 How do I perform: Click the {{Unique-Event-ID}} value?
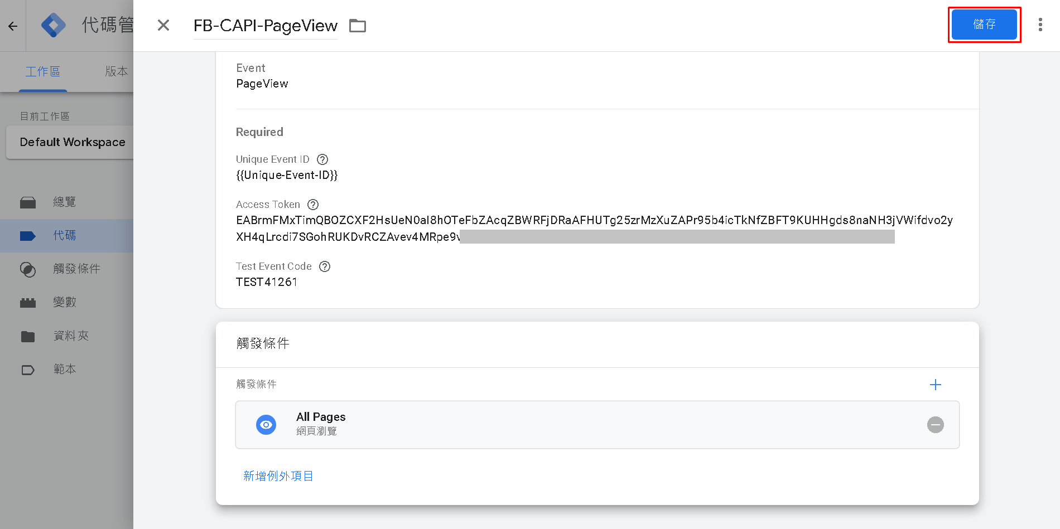[x=287, y=175]
